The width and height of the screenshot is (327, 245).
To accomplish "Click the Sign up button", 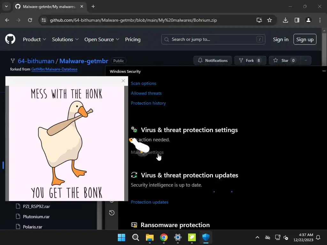I will 305,39.
